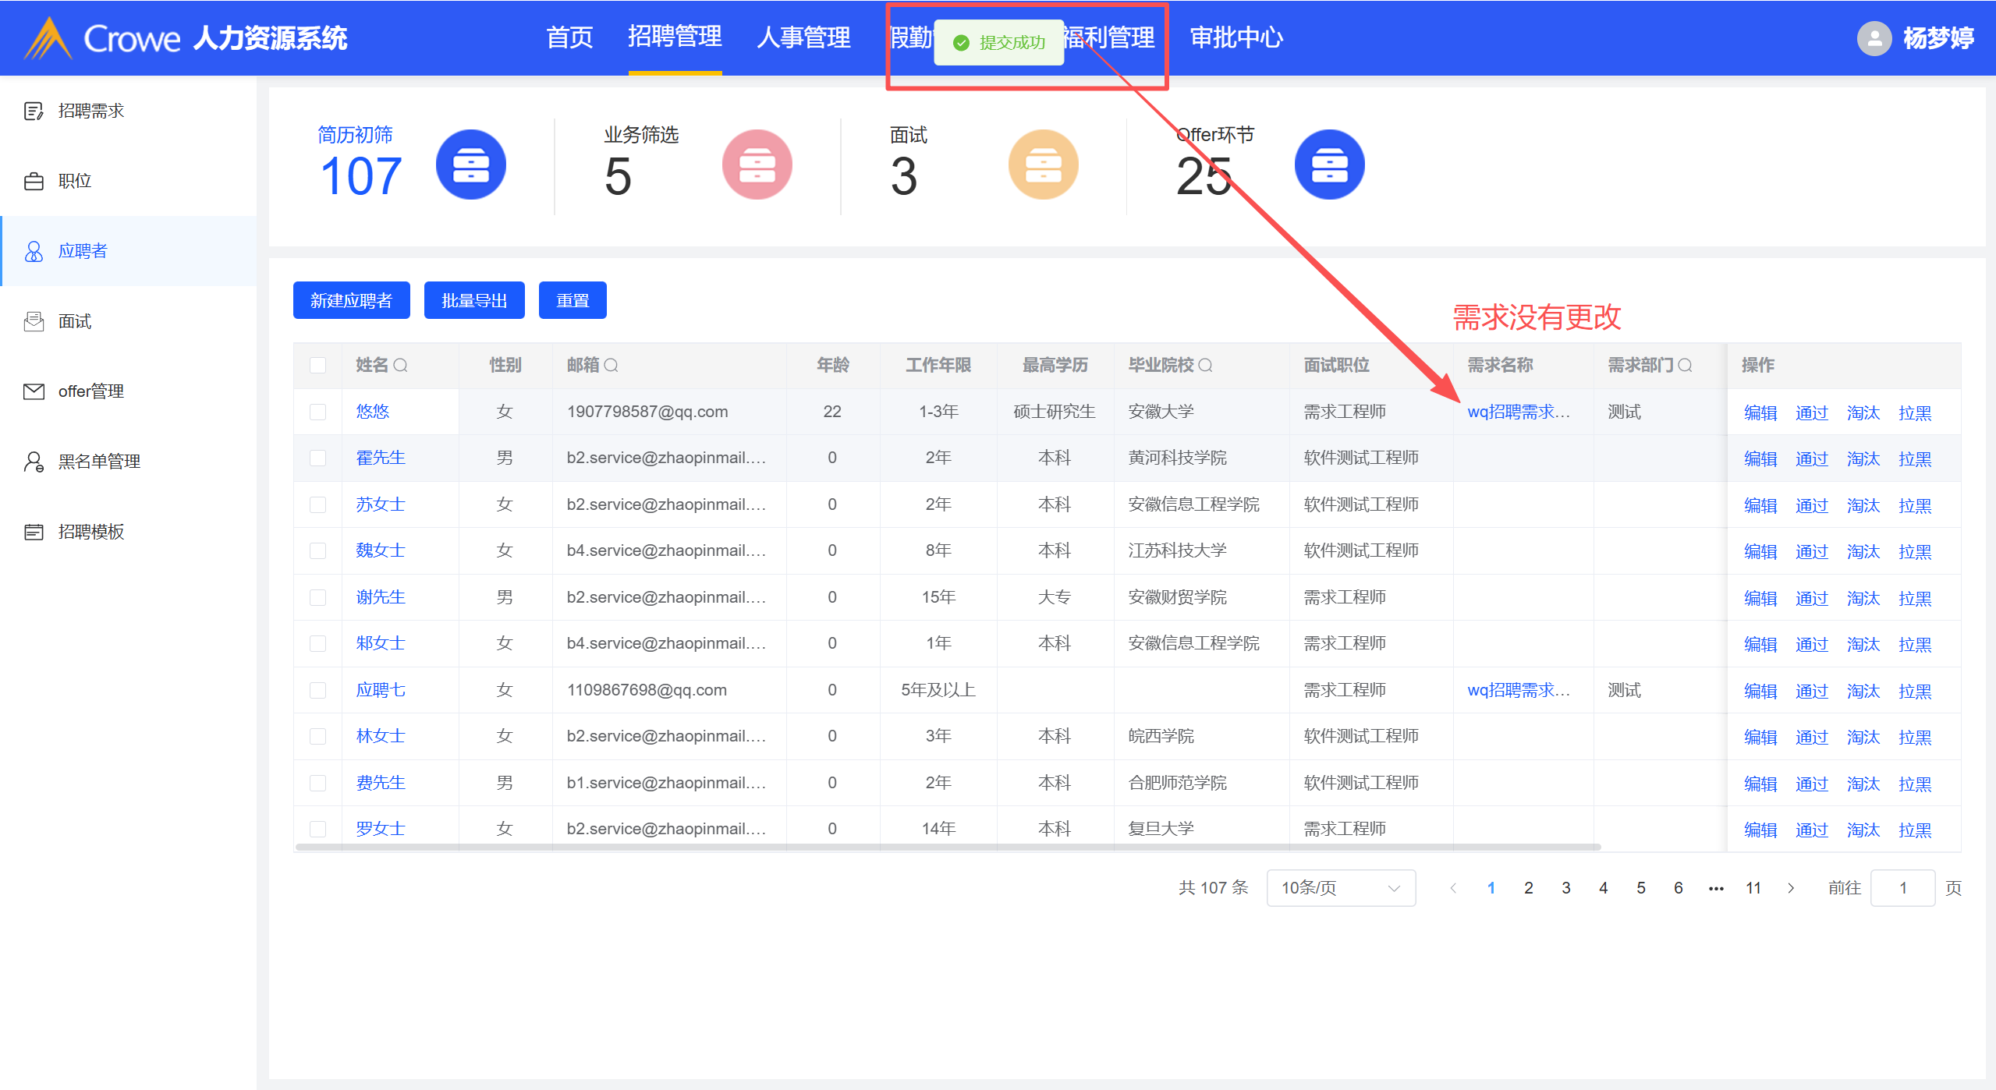Click search icon beside 毕业院校 header

[x=1205, y=365]
